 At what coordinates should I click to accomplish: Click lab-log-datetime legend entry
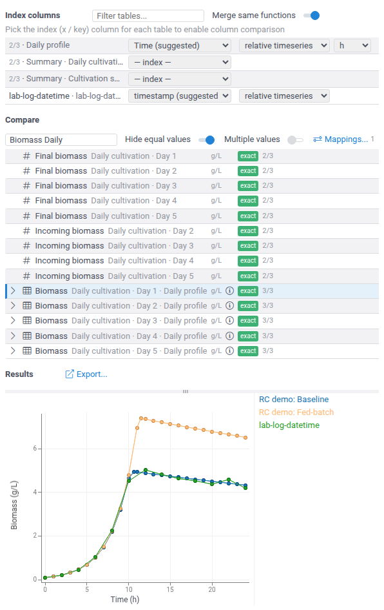pos(289,425)
